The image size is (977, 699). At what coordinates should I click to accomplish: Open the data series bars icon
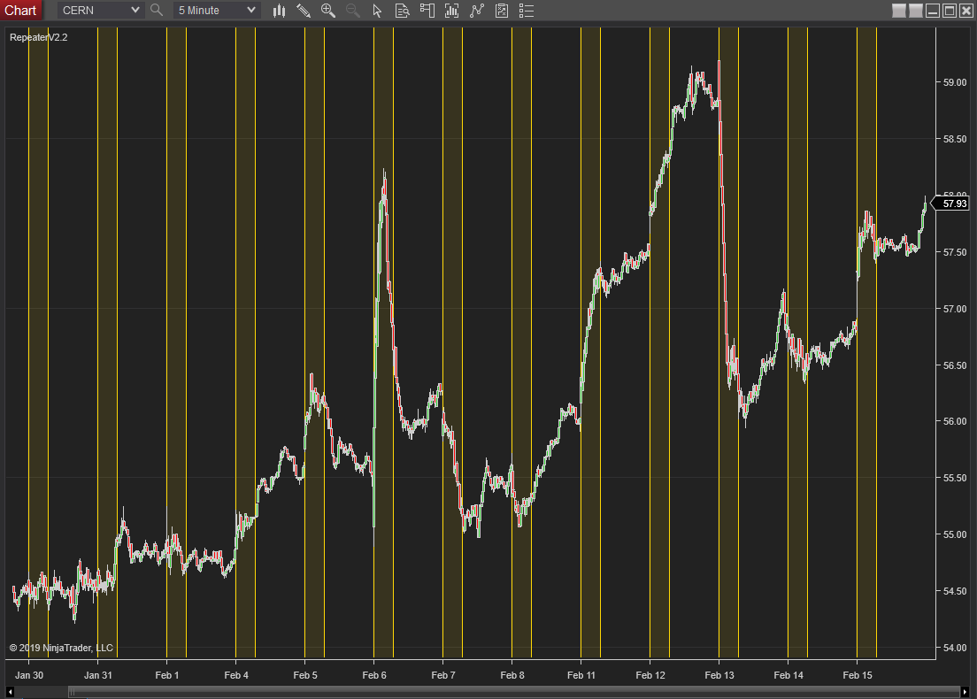pos(451,11)
